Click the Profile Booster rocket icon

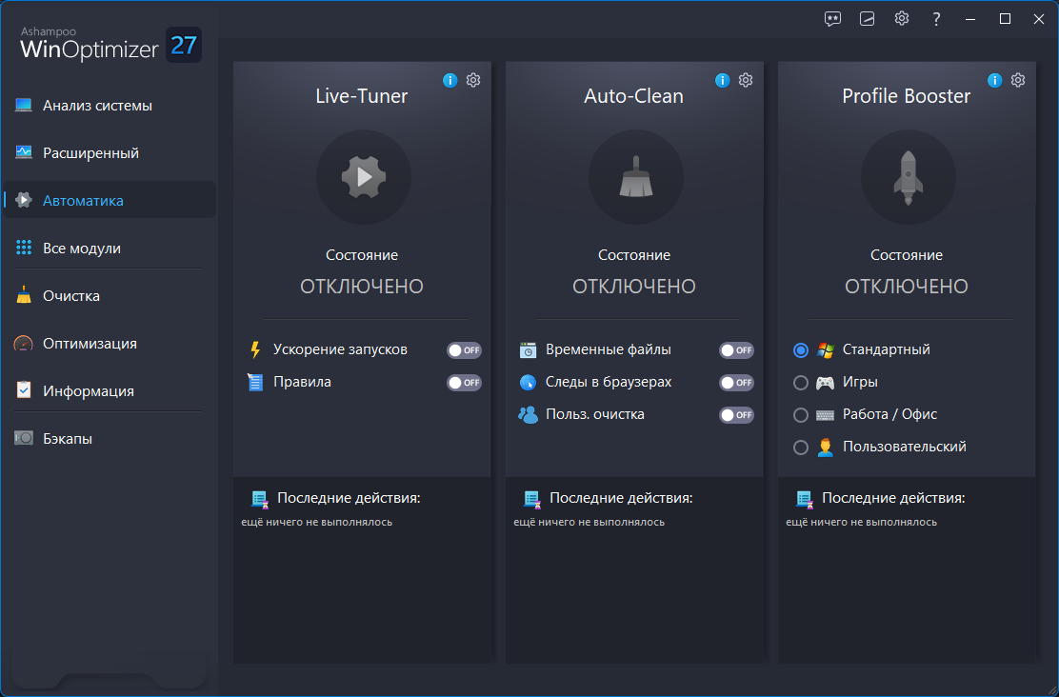[909, 177]
